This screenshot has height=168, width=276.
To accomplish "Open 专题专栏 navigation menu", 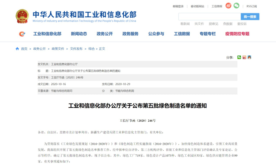I will click(208, 34).
